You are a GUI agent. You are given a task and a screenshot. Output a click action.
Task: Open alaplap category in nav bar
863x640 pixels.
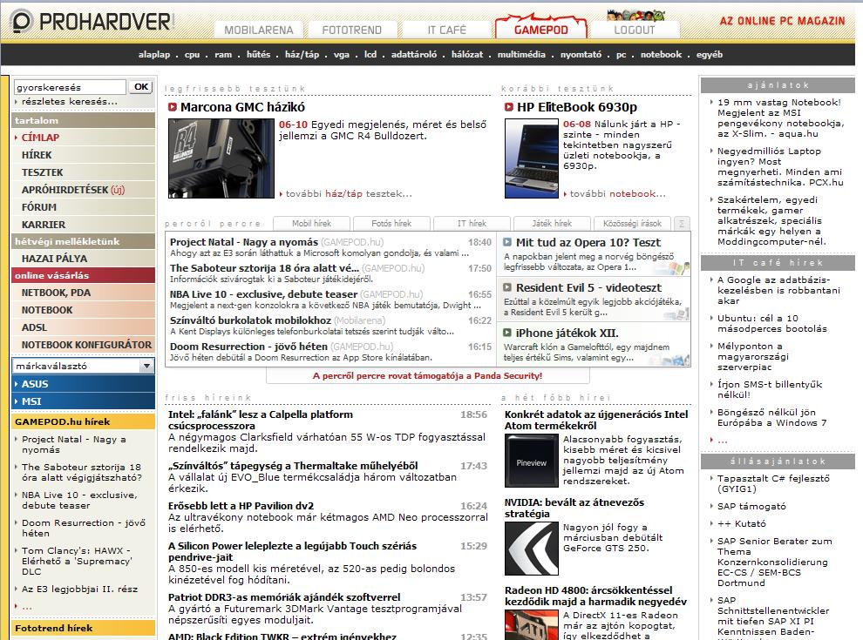click(x=154, y=55)
